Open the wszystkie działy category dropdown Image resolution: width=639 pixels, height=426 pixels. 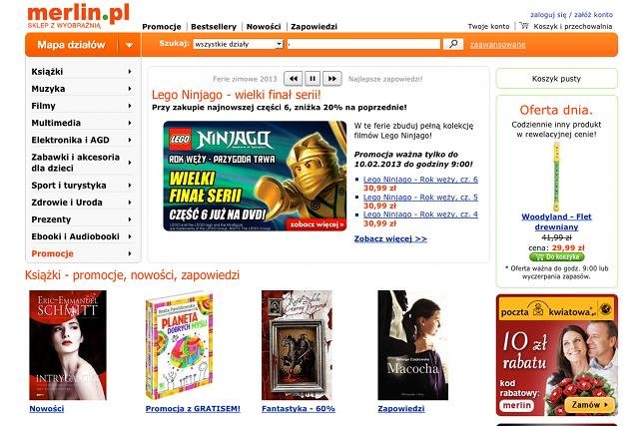(x=238, y=44)
